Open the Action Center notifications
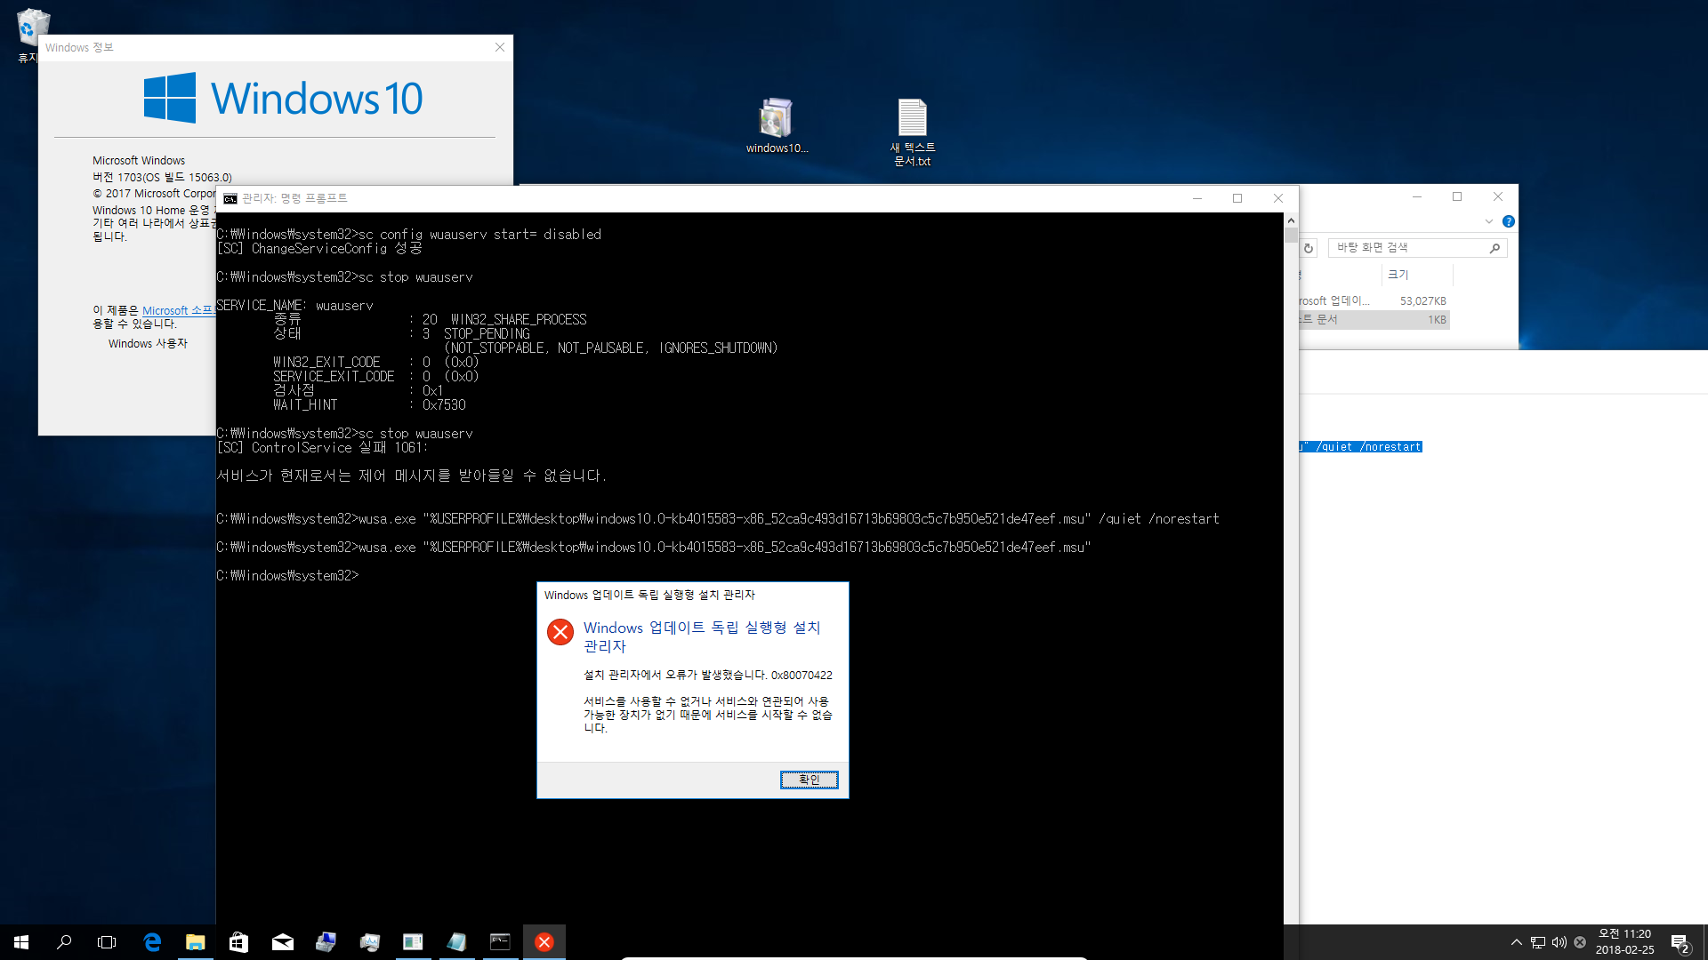 (x=1680, y=942)
